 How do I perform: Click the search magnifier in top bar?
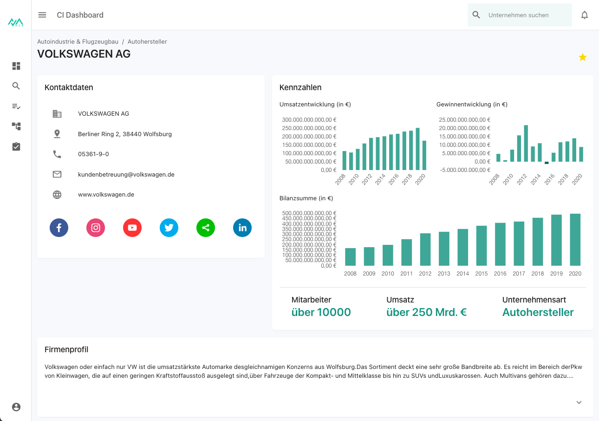[x=476, y=15]
